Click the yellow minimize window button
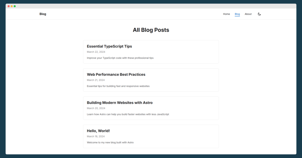This screenshot has height=158, width=302. [12, 6]
